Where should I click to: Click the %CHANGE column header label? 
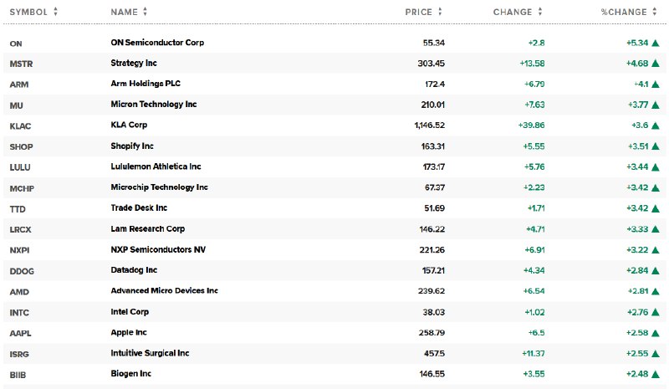[x=624, y=12]
